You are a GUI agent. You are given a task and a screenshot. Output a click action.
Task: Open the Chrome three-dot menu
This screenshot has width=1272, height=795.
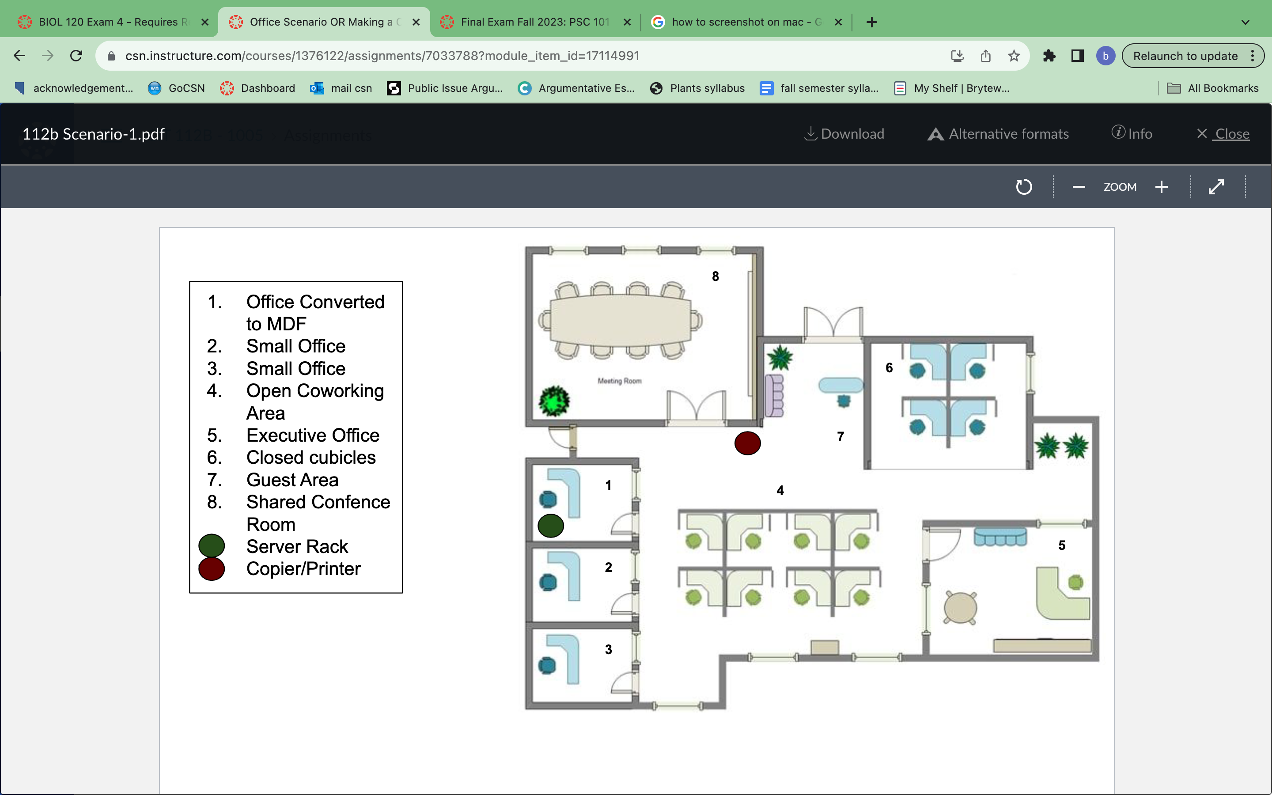coord(1253,56)
